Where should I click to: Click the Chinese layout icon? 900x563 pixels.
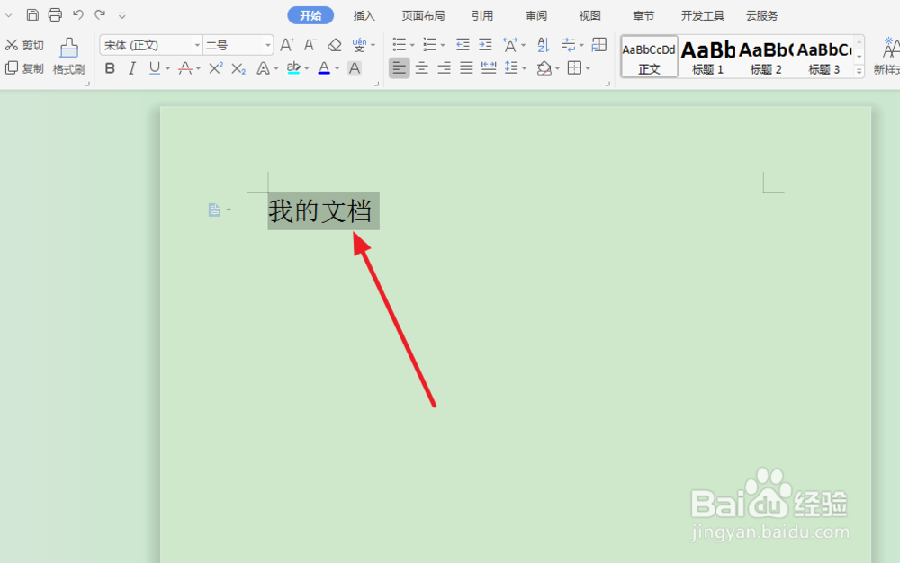[509, 45]
